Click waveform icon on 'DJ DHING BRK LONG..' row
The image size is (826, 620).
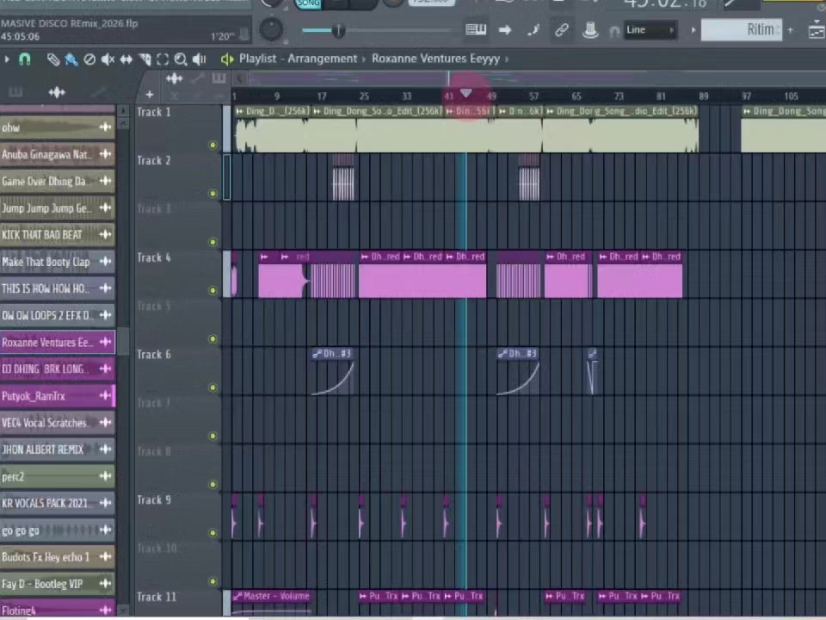[x=105, y=369]
